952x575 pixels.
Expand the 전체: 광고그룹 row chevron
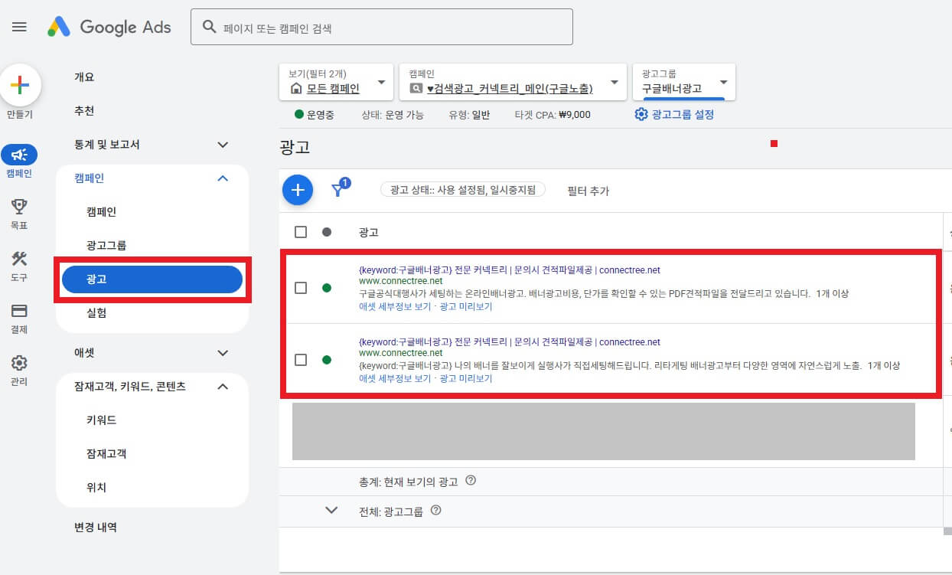331,510
